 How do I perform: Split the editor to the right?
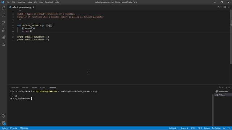(225, 7)
